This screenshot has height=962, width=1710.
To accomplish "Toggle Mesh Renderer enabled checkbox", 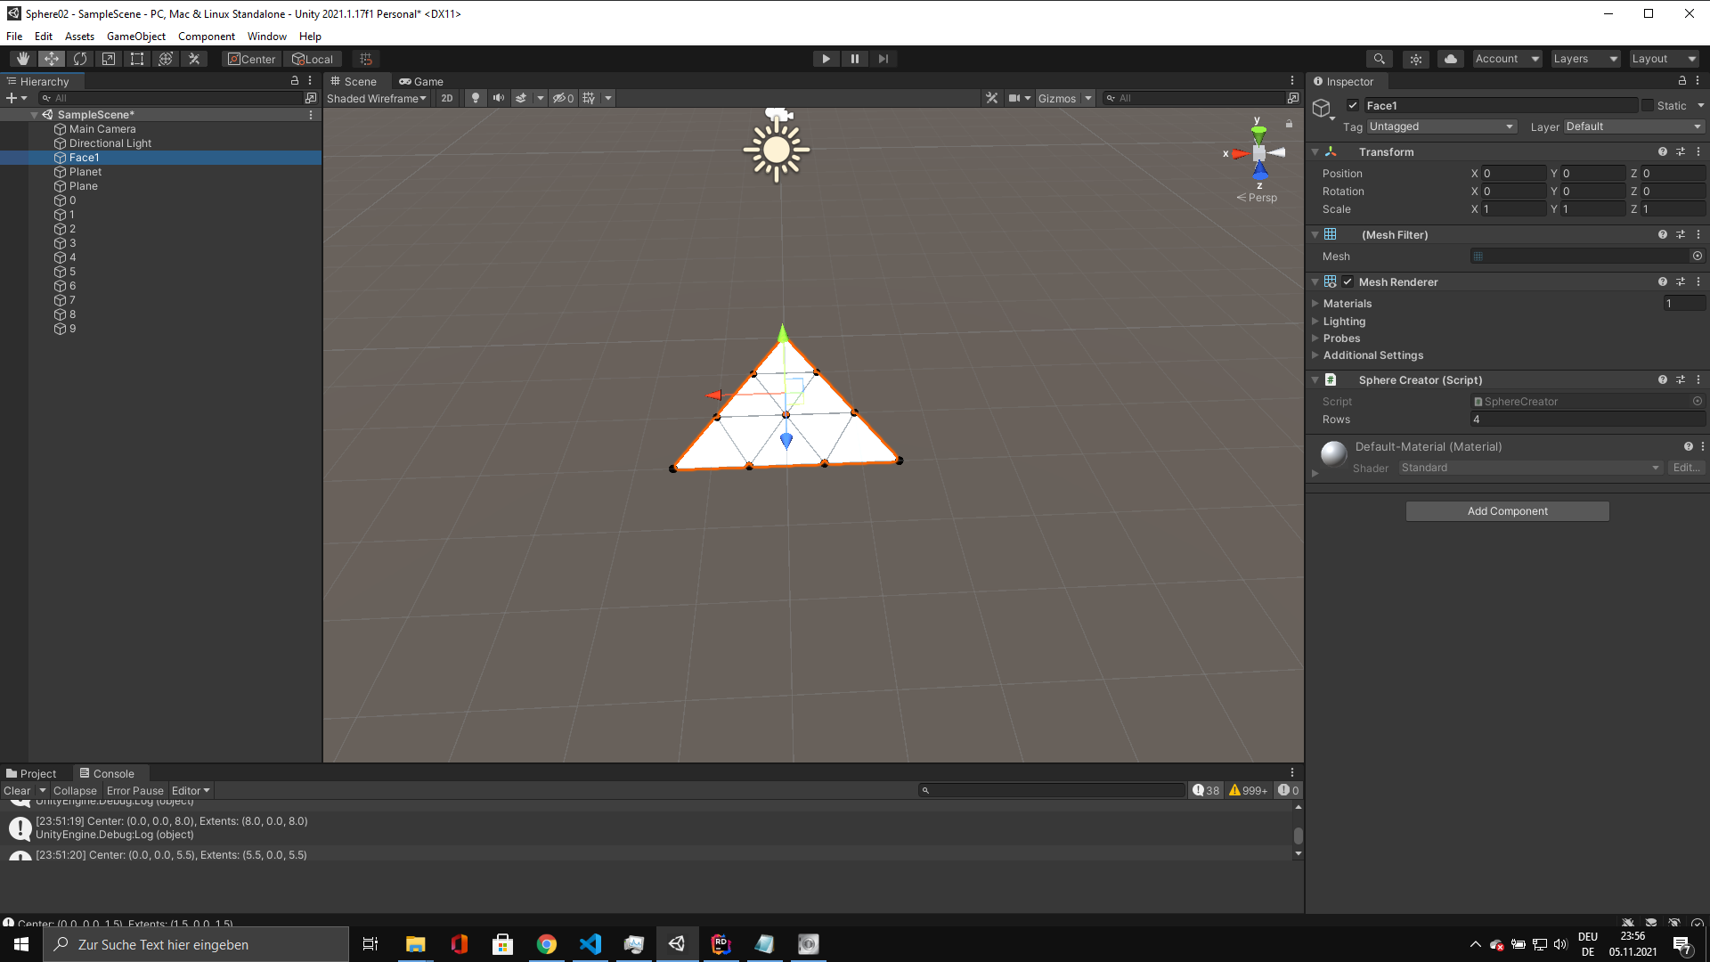I will point(1348,281).
